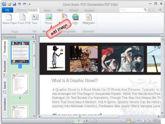
Task: Find next result with down arrow
Action: pos(154,10)
